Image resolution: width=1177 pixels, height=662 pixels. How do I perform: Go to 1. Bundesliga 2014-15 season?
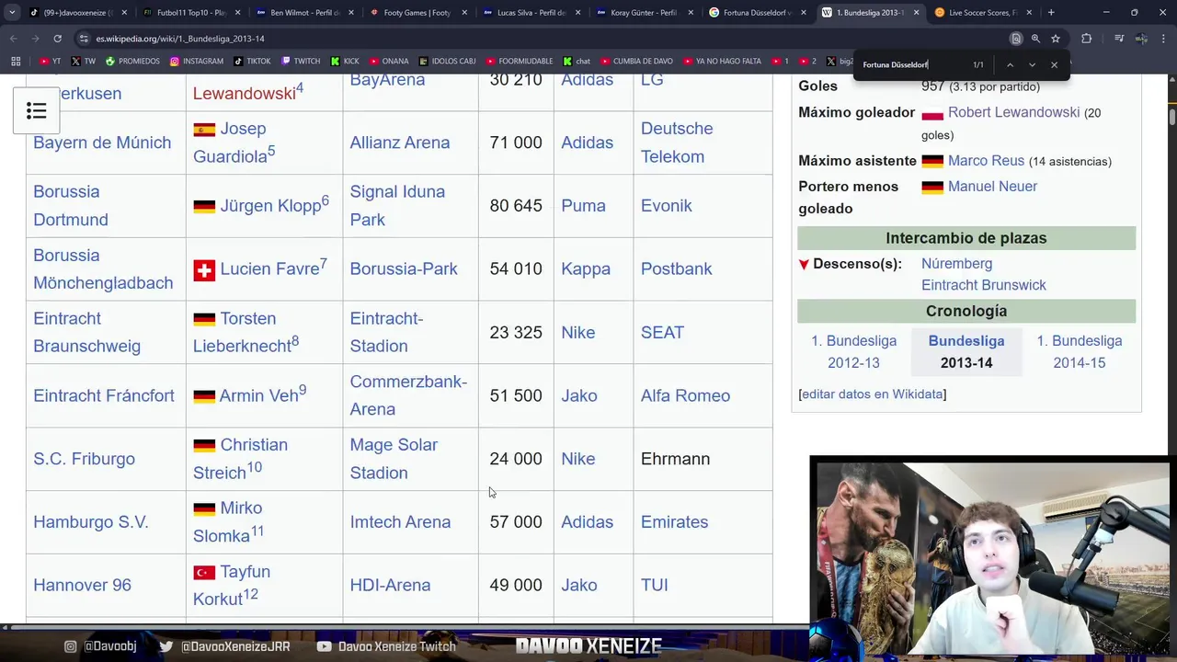[x=1079, y=352]
